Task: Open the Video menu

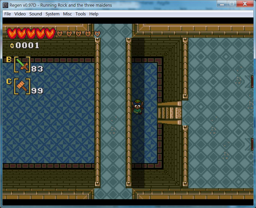Action: (x=20, y=14)
